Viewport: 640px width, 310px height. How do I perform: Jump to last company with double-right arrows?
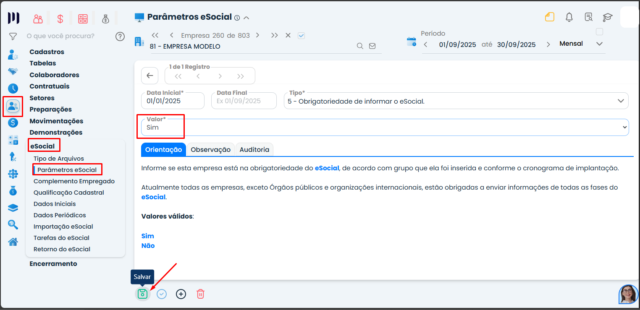[x=274, y=35]
